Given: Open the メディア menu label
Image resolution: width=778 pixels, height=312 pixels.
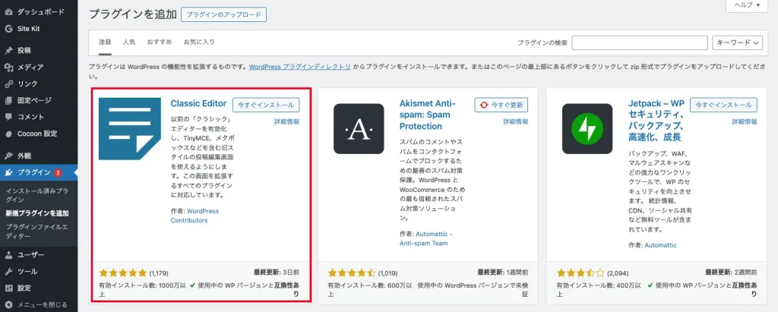Looking at the screenshot, I should (x=30, y=67).
